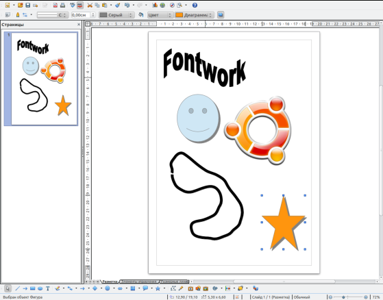Click the zoom slider handle in status bar
The image size is (383, 300).
pos(343,297)
